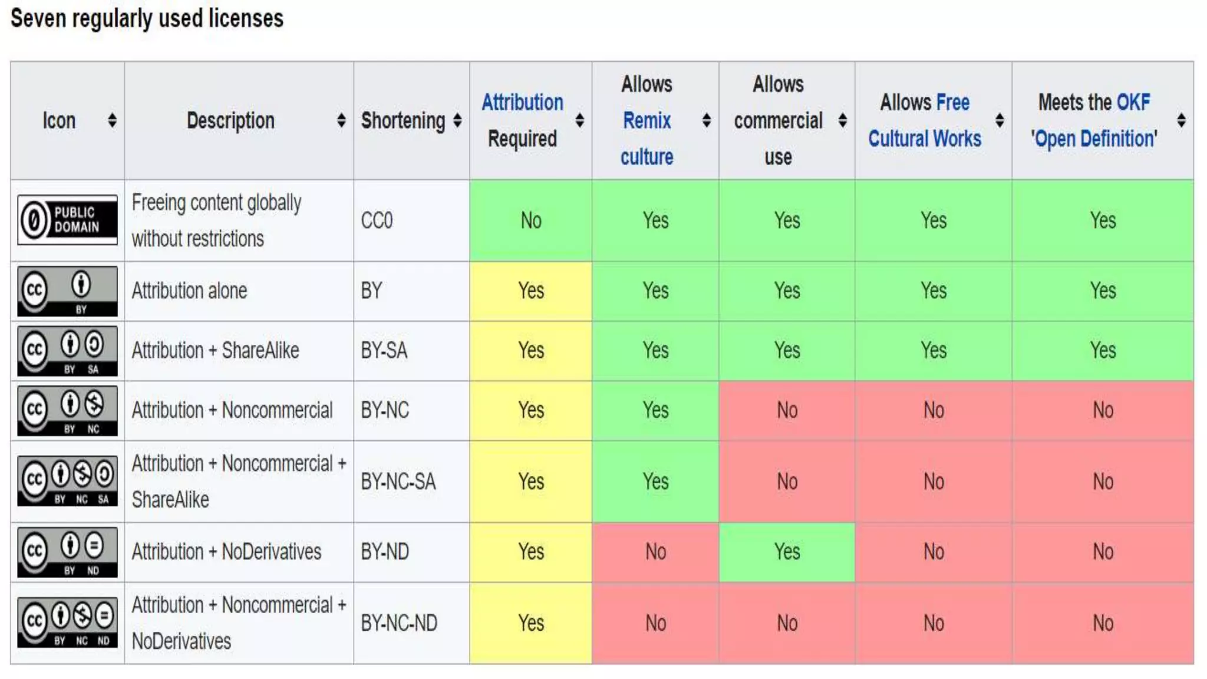Follow the Remix culture link

pyautogui.click(x=647, y=139)
